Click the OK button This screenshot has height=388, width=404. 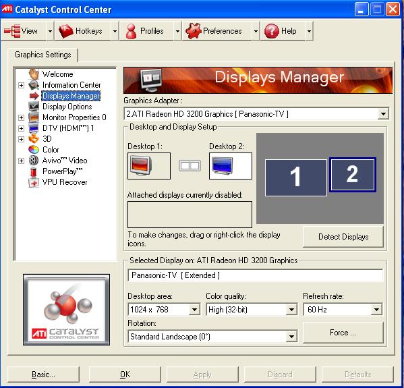[x=125, y=375]
